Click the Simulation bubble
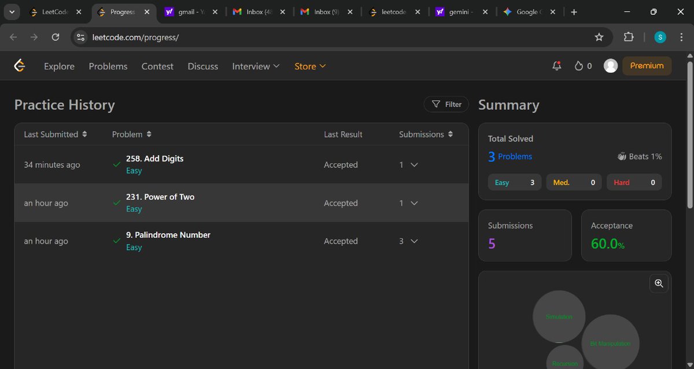This screenshot has height=369, width=694. [559, 317]
